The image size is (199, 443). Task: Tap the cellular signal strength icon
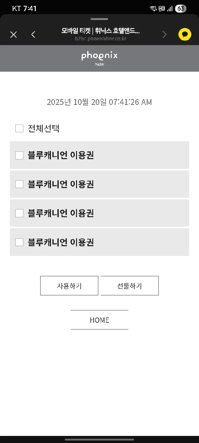point(170,9)
